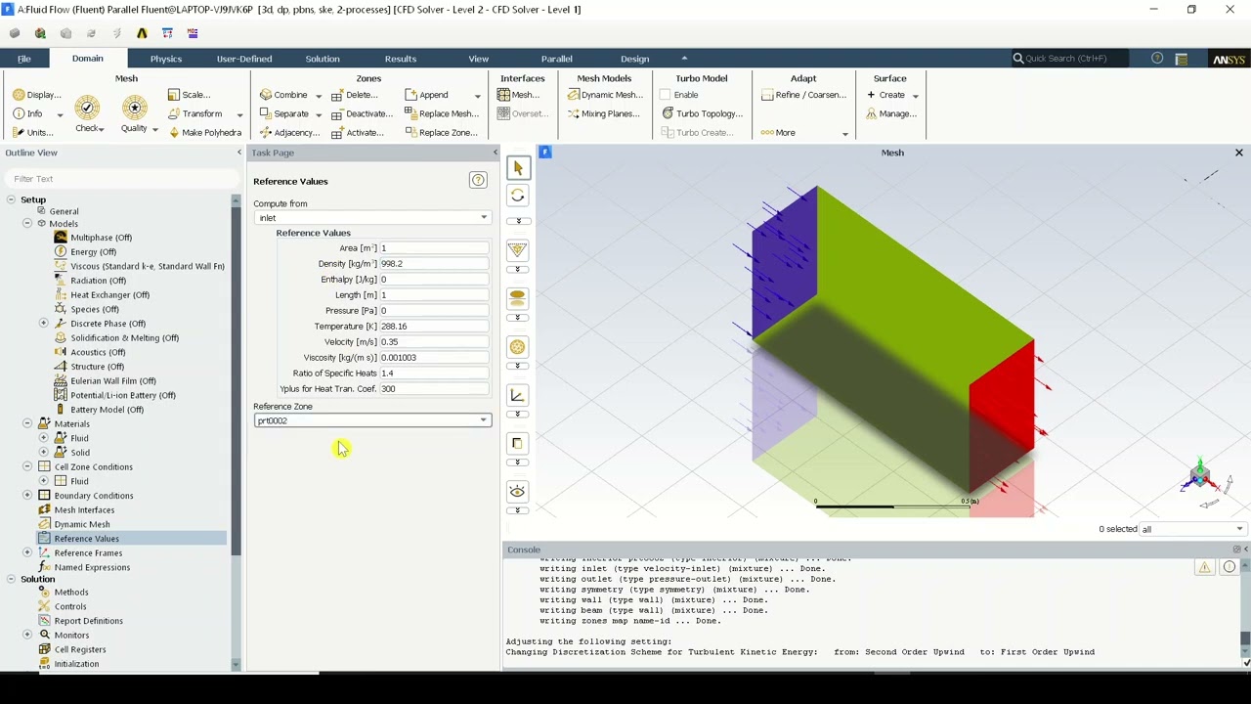Switch to the Parallel ribbon tab
This screenshot has height=704, width=1251.
[x=557, y=59]
